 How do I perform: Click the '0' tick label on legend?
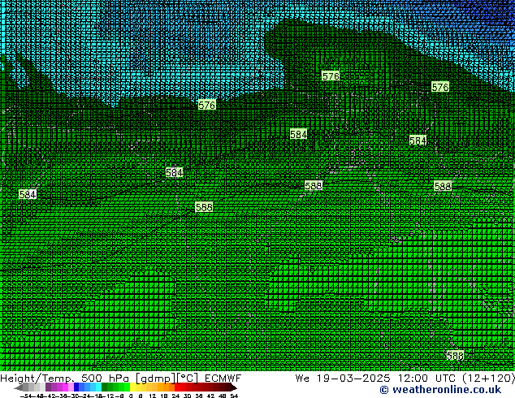(x=131, y=396)
